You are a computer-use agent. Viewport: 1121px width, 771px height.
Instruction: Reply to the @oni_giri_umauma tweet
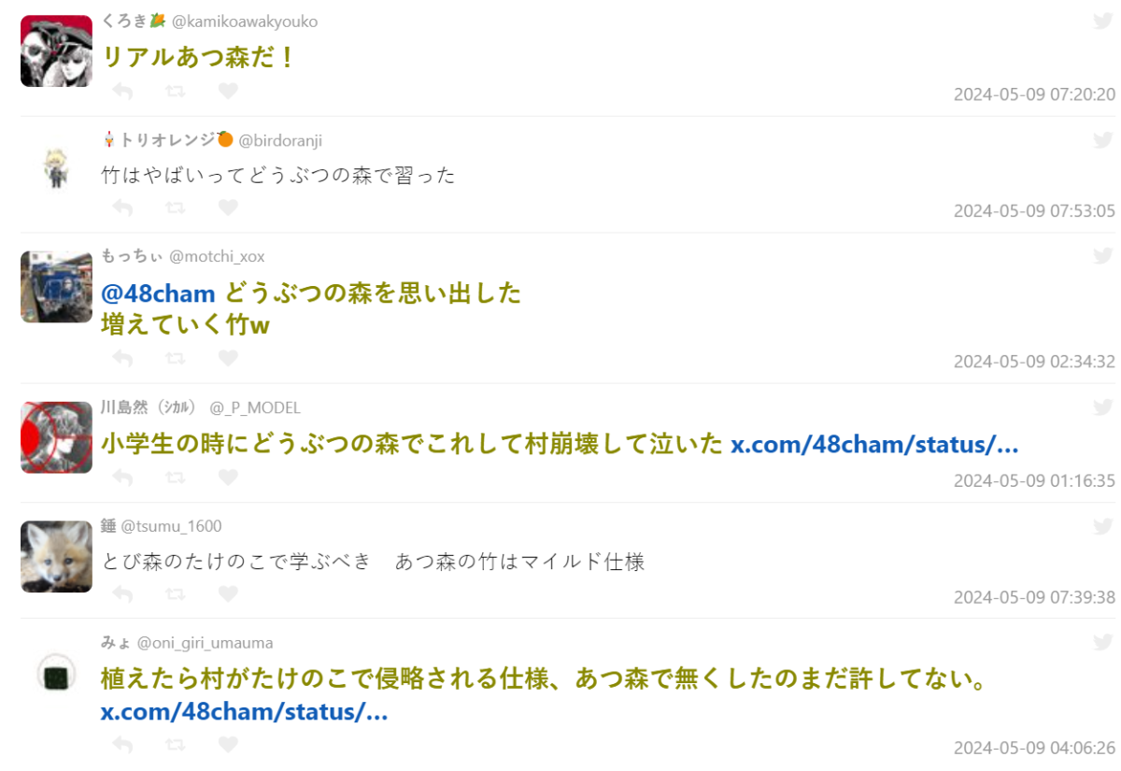tap(122, 745)
